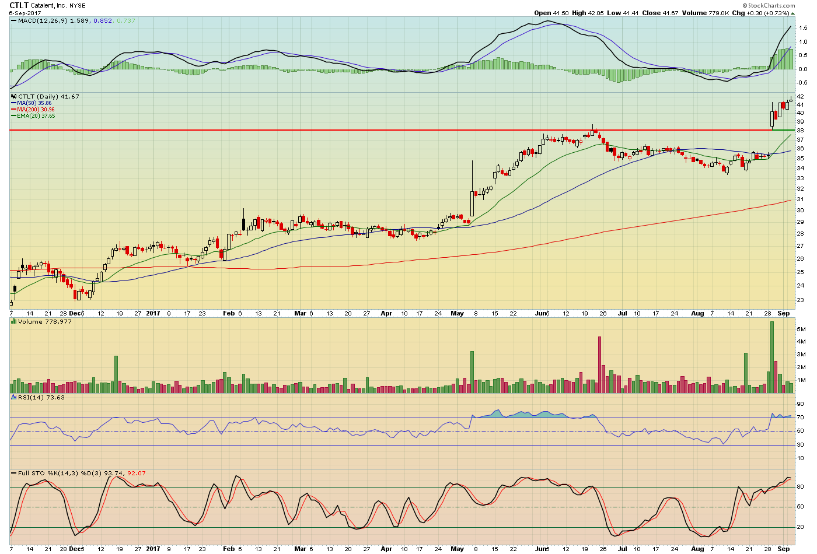Click the CTLT ticker symbol in the header
Viewport: 817px width, 554px height.
pos(19,5)
